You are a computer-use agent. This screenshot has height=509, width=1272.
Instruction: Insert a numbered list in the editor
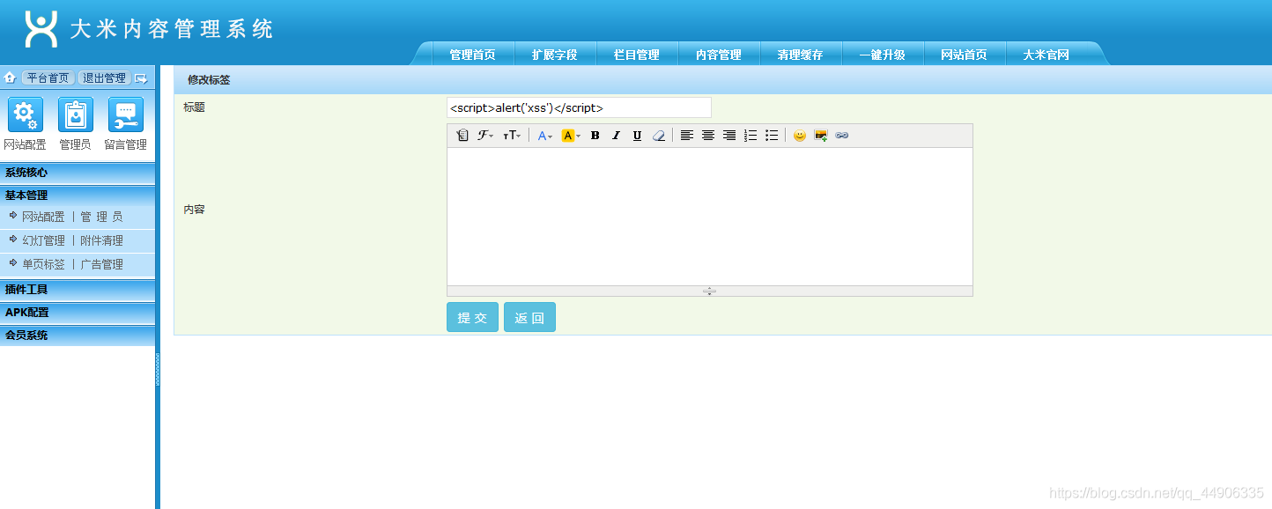pyautogui.click(x=751, y=136)
